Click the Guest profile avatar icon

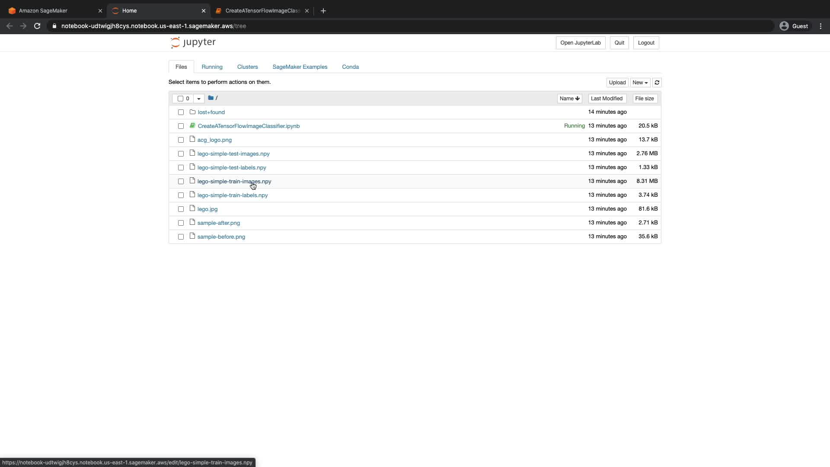[x=784, y=26]
